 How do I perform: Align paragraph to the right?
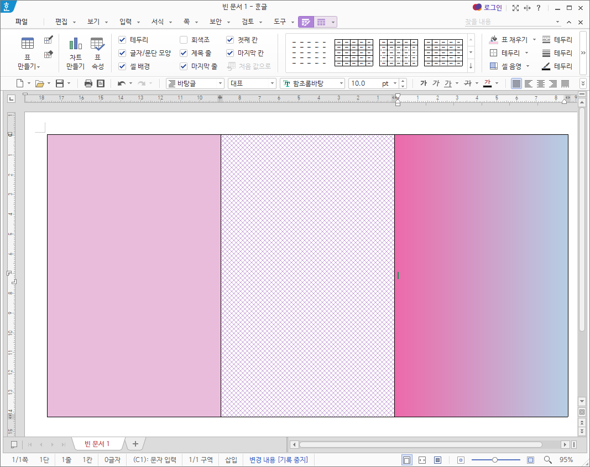tap(553, 83)
